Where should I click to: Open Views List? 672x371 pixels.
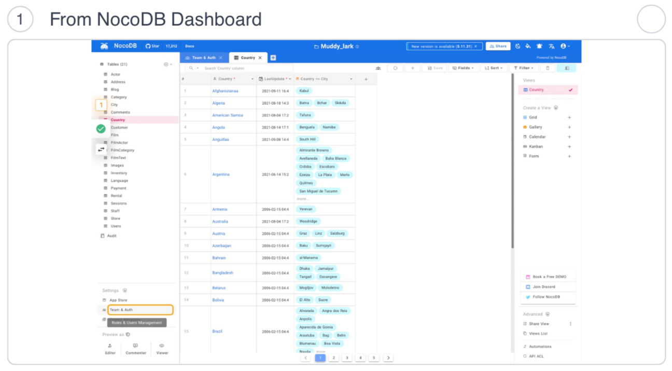[x=535, y=334]
